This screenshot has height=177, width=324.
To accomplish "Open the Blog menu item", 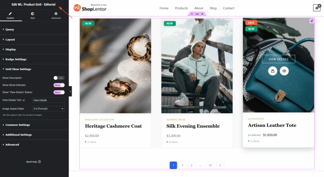I will [x=213, y=8].
